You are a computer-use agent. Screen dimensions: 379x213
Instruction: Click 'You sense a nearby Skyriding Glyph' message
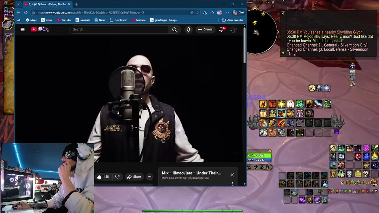click(x=325, y=32)
